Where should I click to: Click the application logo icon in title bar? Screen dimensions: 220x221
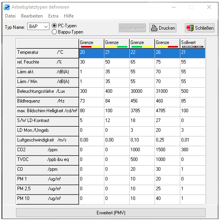(x=7, y=7)
